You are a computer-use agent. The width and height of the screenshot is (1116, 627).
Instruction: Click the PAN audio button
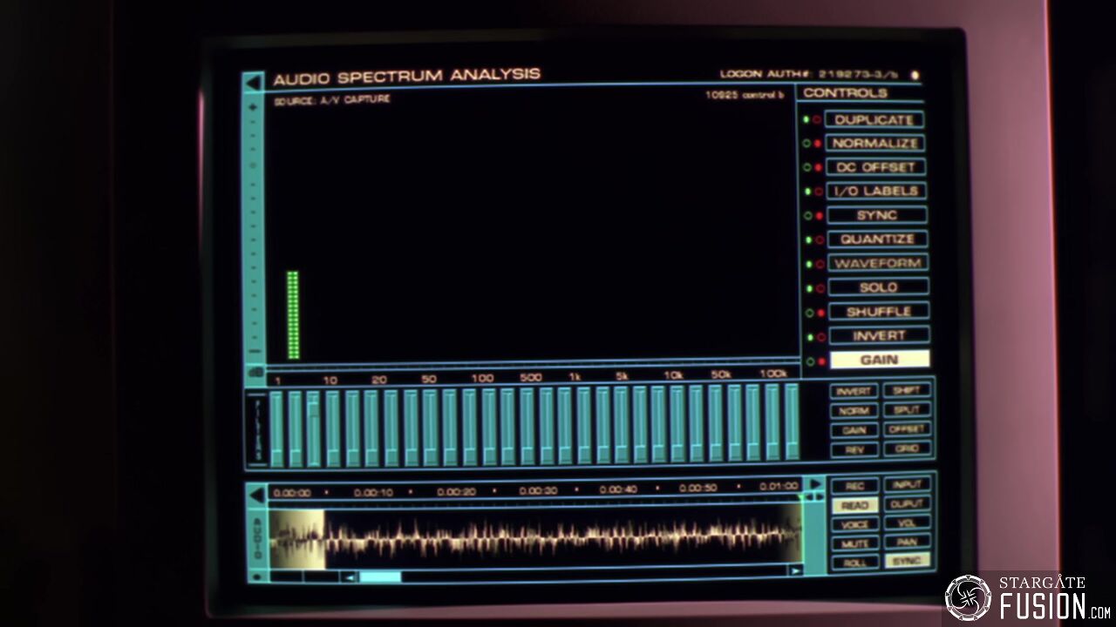(908, 542)
